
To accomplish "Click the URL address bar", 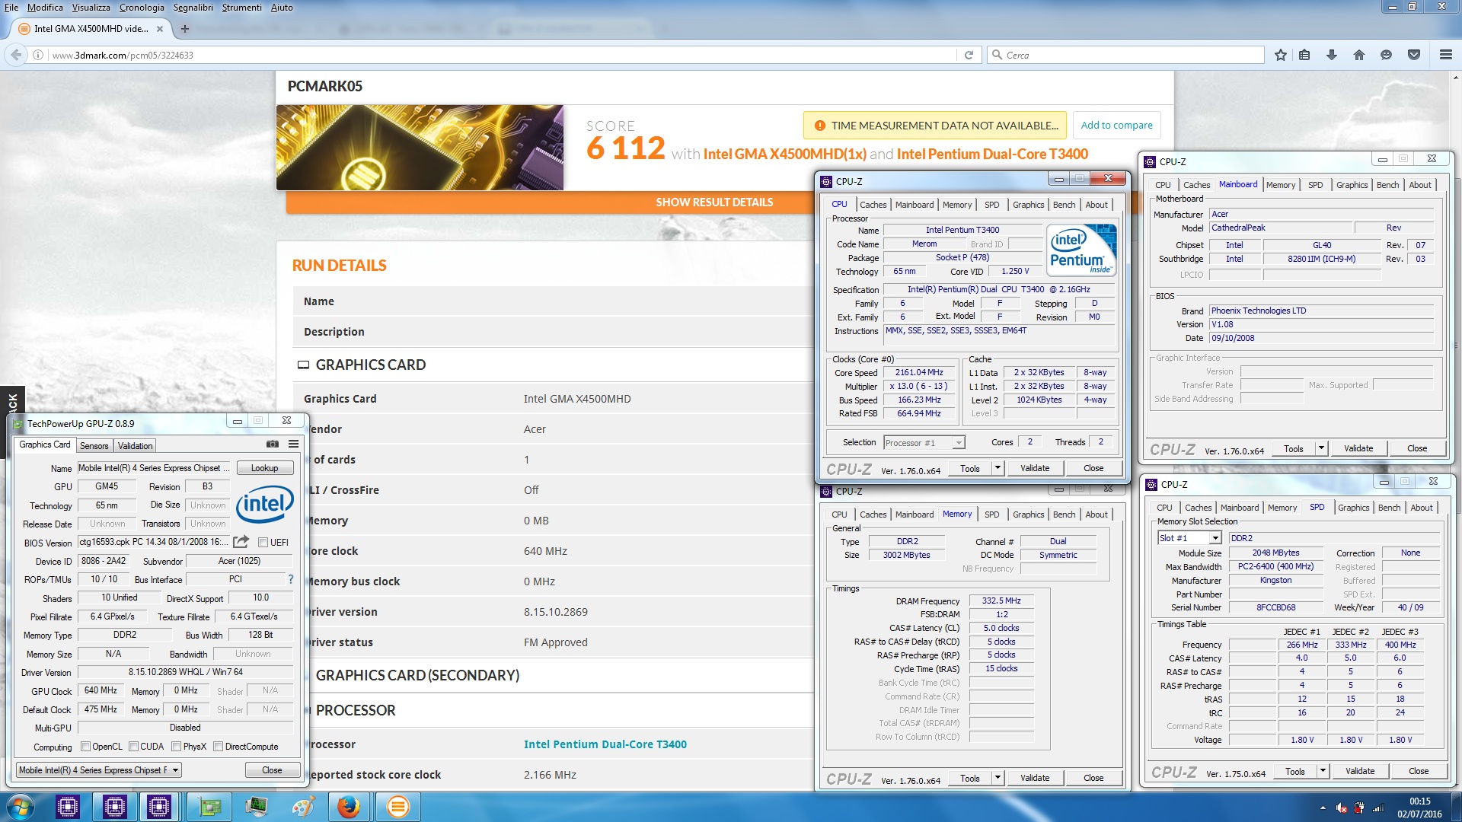I will point(503,55).
